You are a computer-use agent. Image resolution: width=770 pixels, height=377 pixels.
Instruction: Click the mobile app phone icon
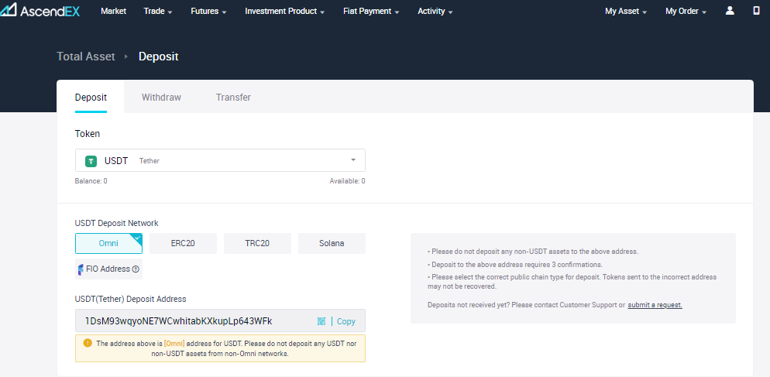(756, 11)
